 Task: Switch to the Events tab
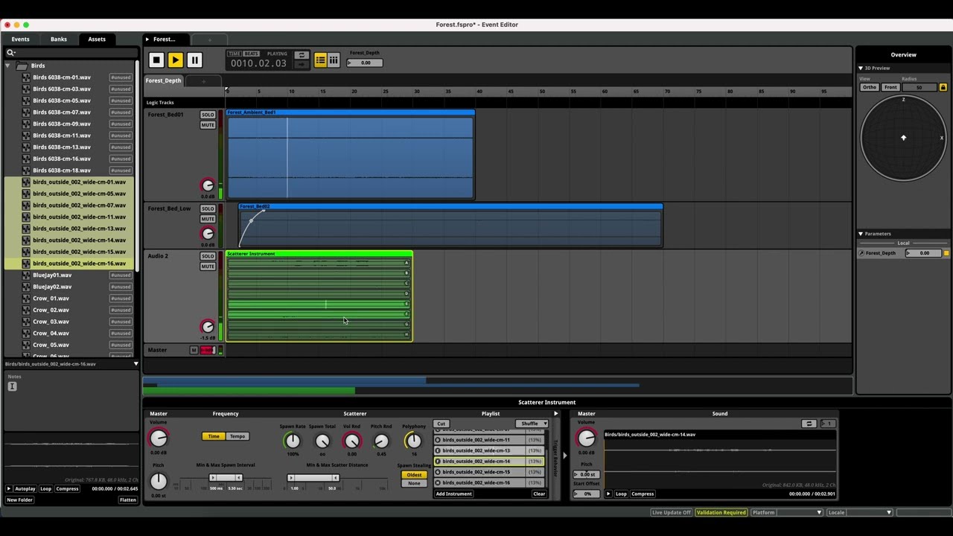pyautogui.click(x=21, y=39)
